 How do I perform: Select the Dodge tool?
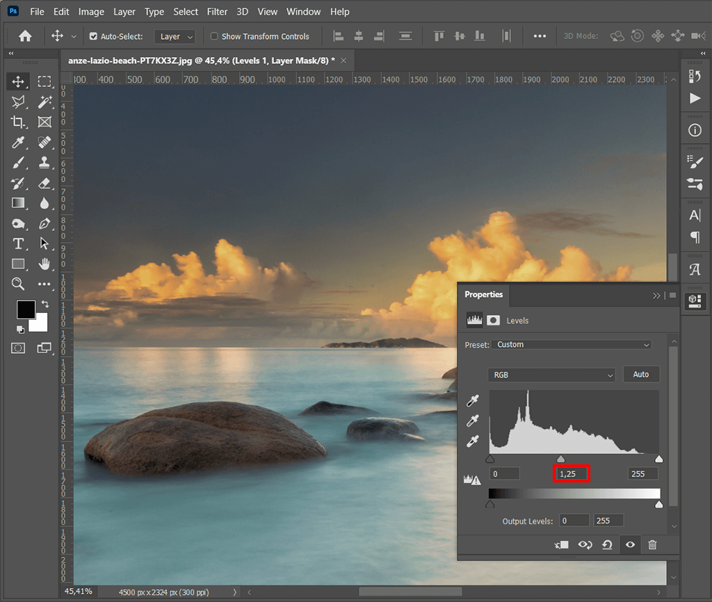[x=18, y=223]
